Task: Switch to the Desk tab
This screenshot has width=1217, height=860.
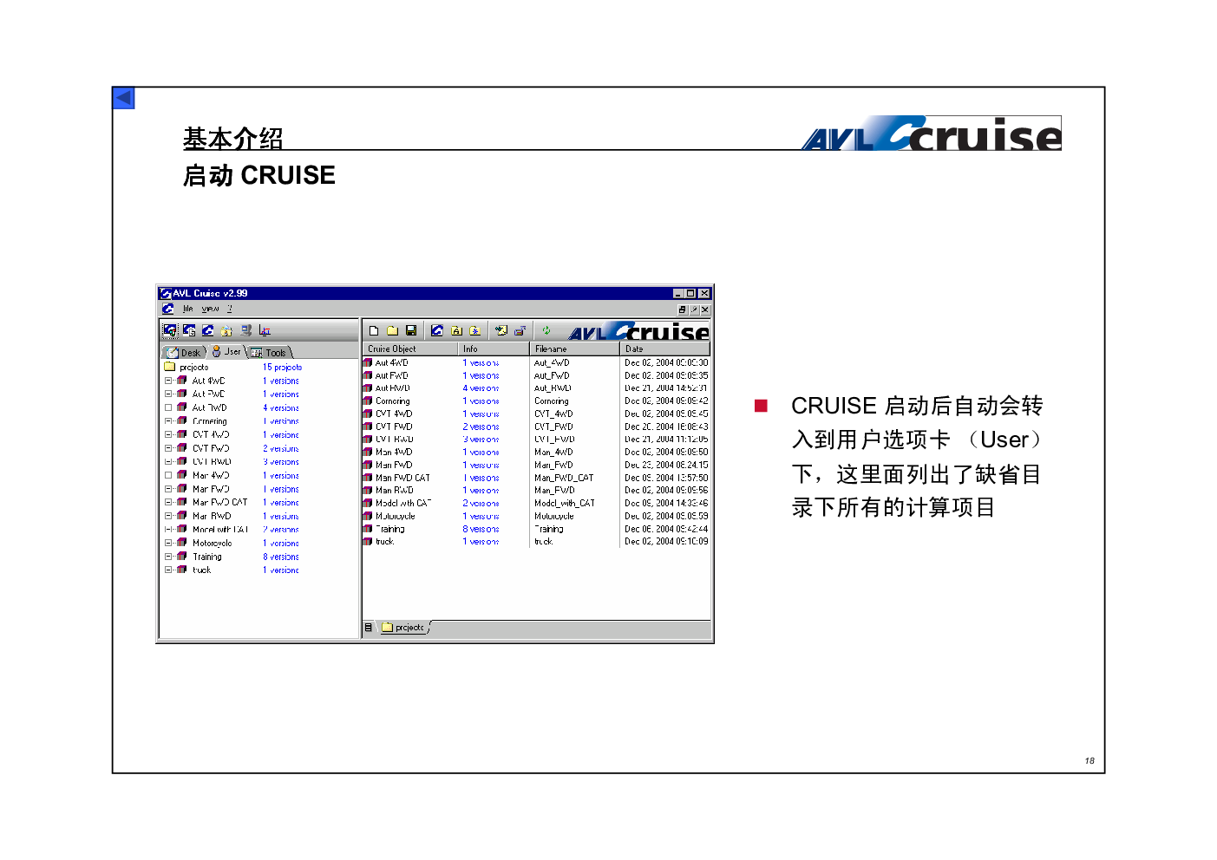Action: [185, 353]
